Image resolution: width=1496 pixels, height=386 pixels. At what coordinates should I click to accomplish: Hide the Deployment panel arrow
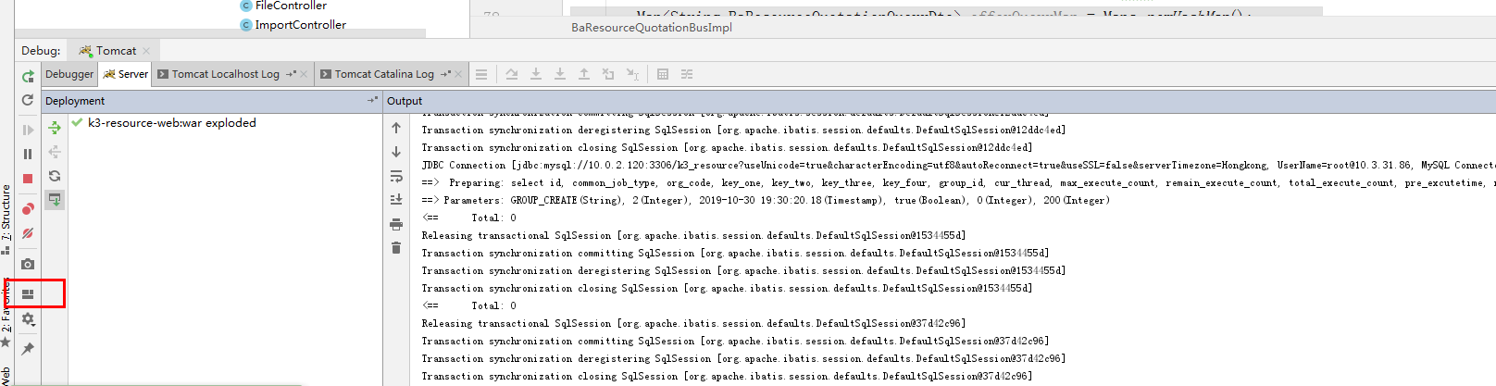pos(372,100)
